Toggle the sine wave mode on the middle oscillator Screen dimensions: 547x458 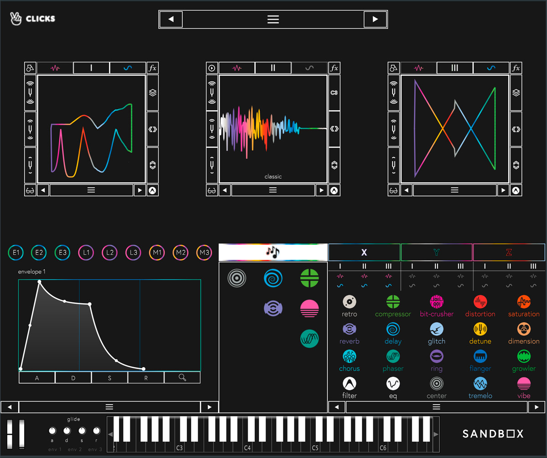[x=309, y=67]
